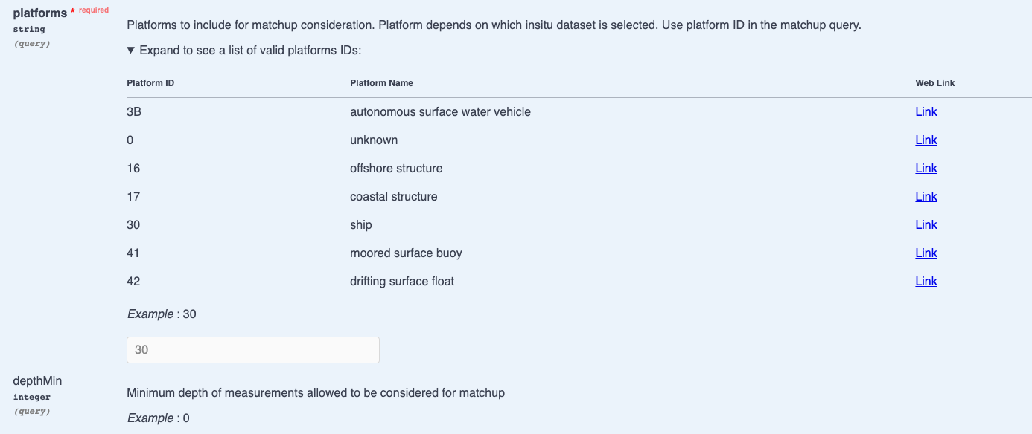
Task: Select the 'moored surface buoy' name cell
Action: point(406,253)
